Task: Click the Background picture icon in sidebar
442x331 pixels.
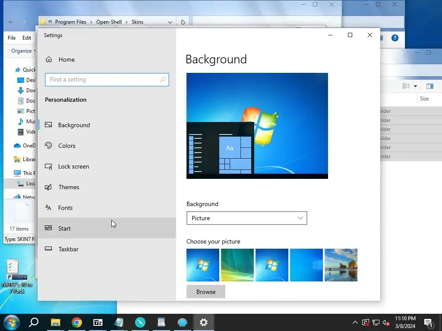Action: pos(48,125)
